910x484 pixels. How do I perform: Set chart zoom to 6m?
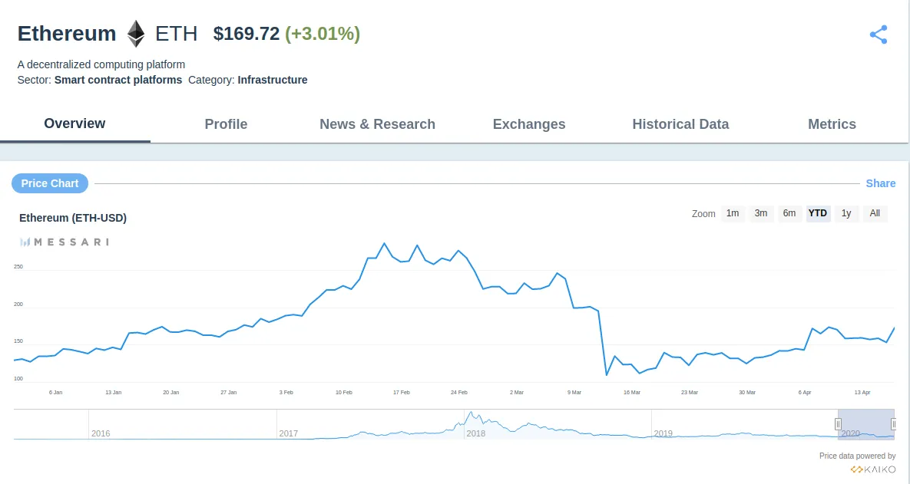coord(789,213)
